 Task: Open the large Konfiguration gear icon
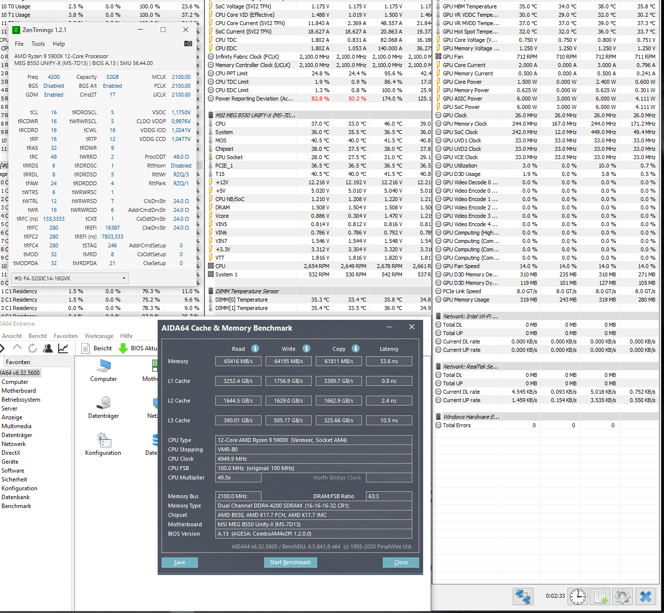(x=103, y=444)
